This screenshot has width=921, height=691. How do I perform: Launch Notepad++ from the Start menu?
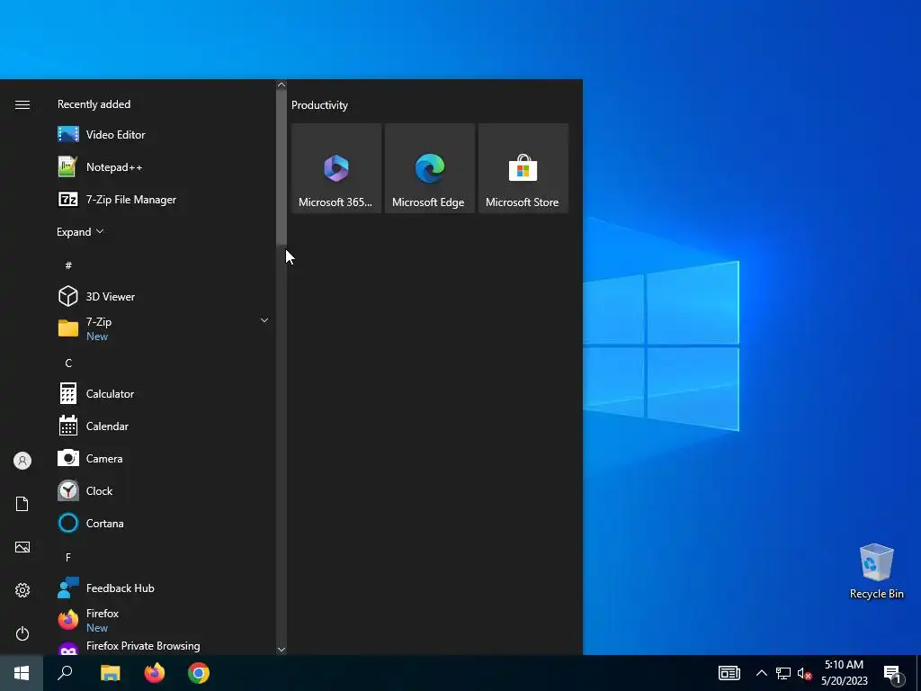165,166
